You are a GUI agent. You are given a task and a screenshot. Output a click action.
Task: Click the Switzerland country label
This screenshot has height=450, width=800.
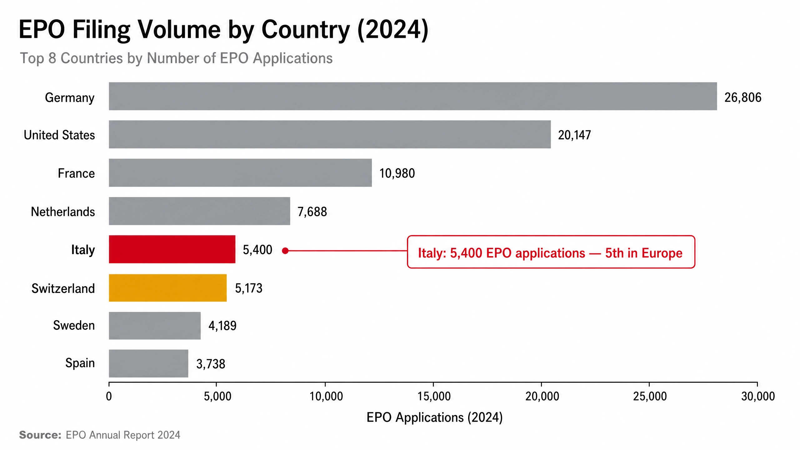[63, 288]
